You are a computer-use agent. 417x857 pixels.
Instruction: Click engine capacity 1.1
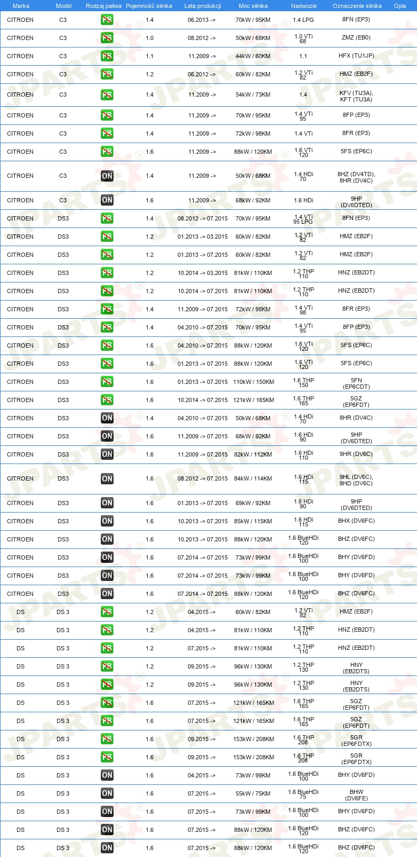click(x=150, y=56)
